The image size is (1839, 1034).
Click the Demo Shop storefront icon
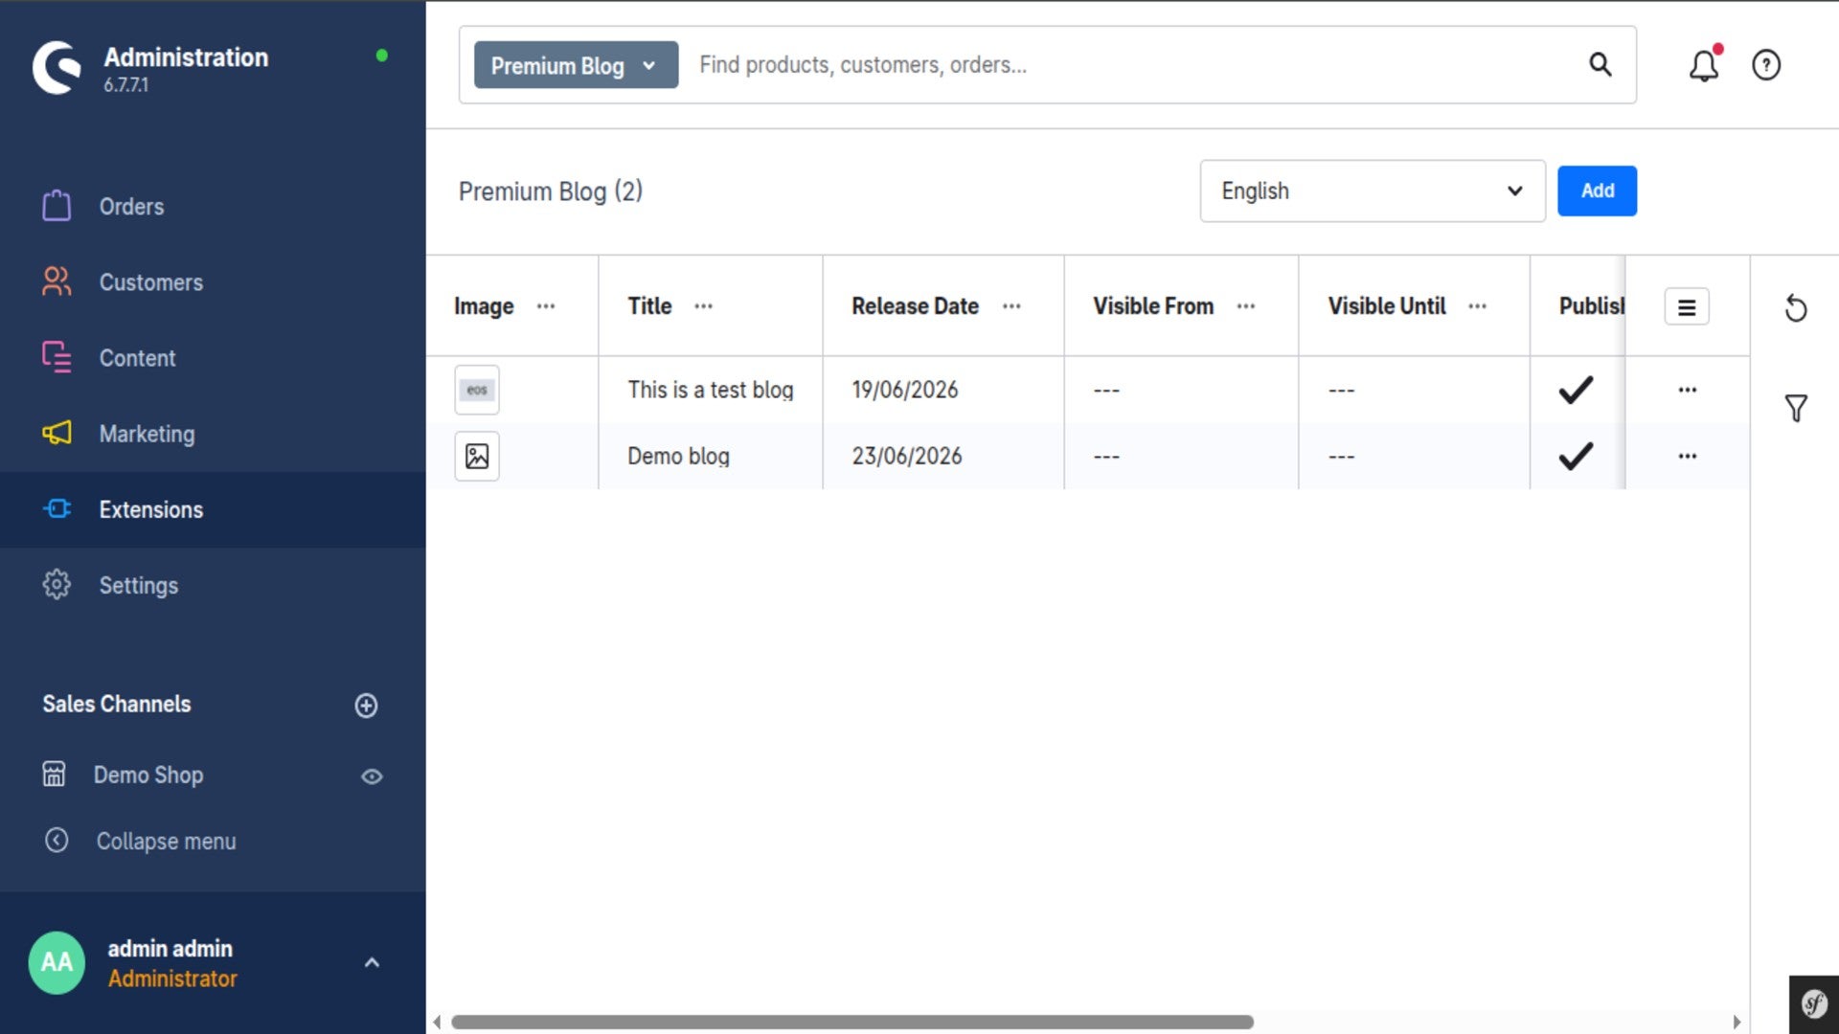[54, 774]
